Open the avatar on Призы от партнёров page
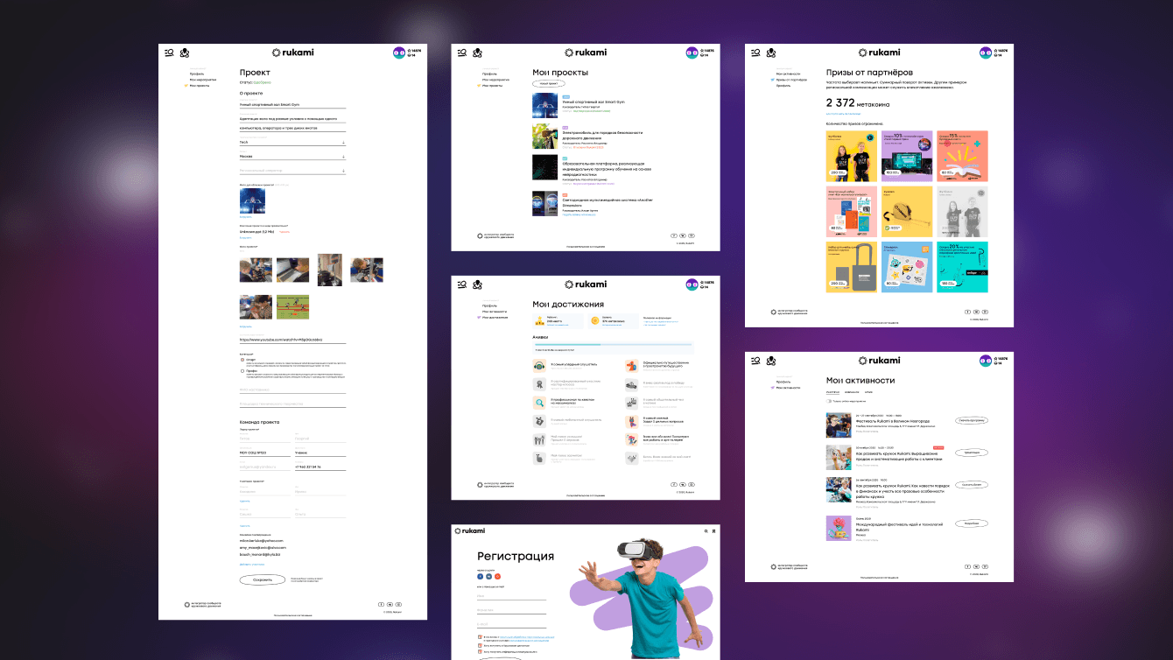 [986, 53]
